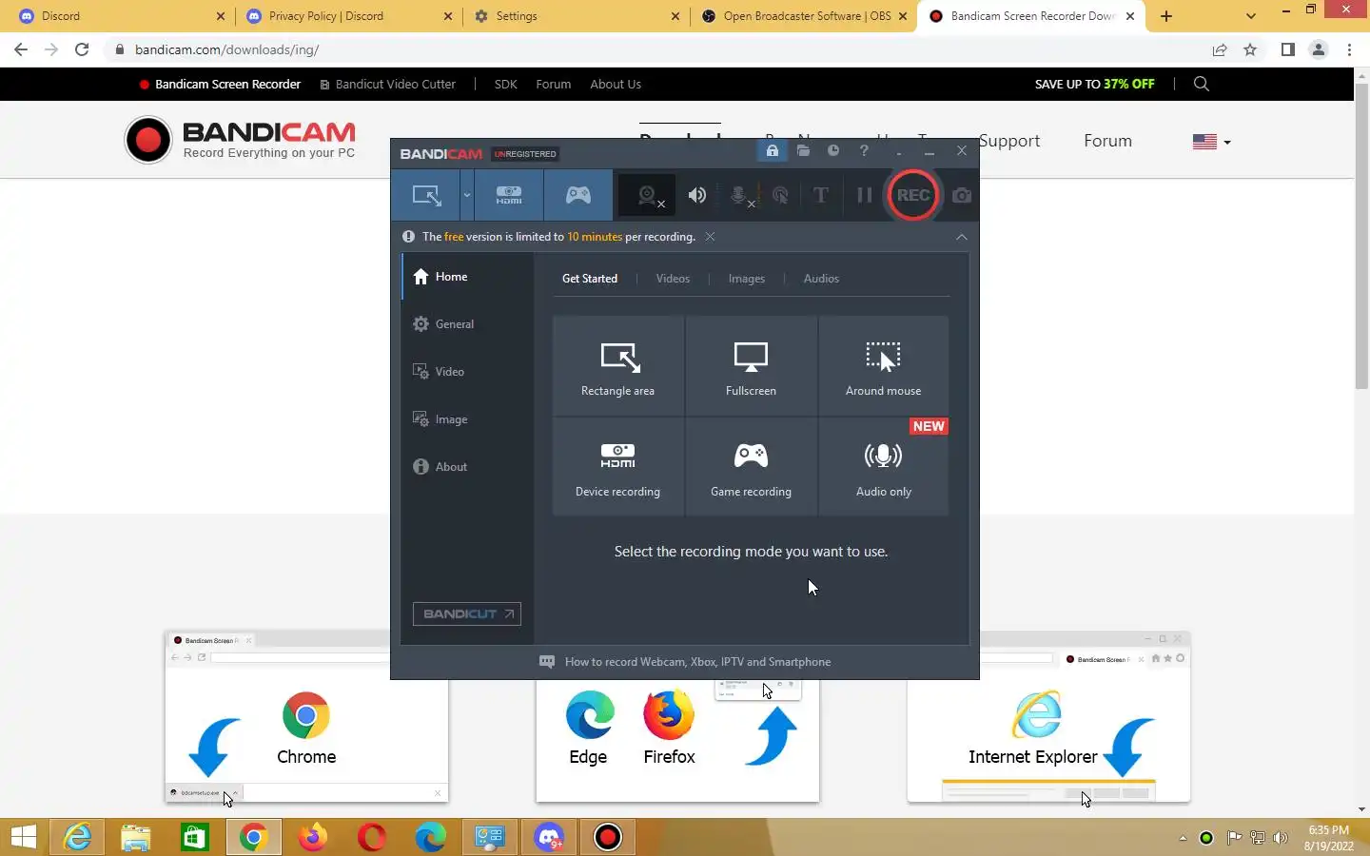
Task: Open output folder icon in Bandicam title bar
Action: point(803,151)
